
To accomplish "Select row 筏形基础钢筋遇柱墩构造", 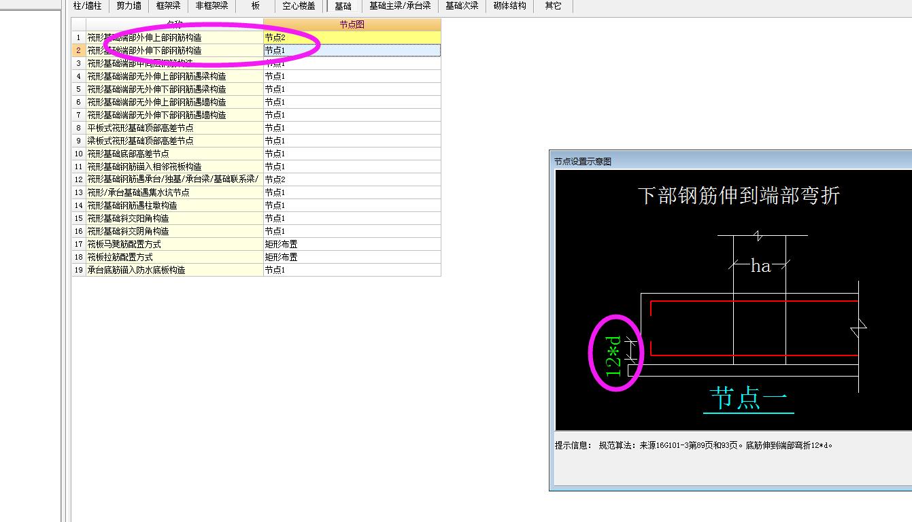I will point(174,205).
